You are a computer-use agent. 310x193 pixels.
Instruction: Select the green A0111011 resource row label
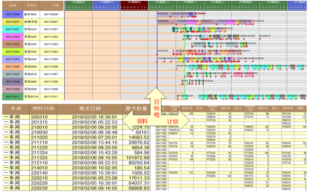tap(12, 97)
